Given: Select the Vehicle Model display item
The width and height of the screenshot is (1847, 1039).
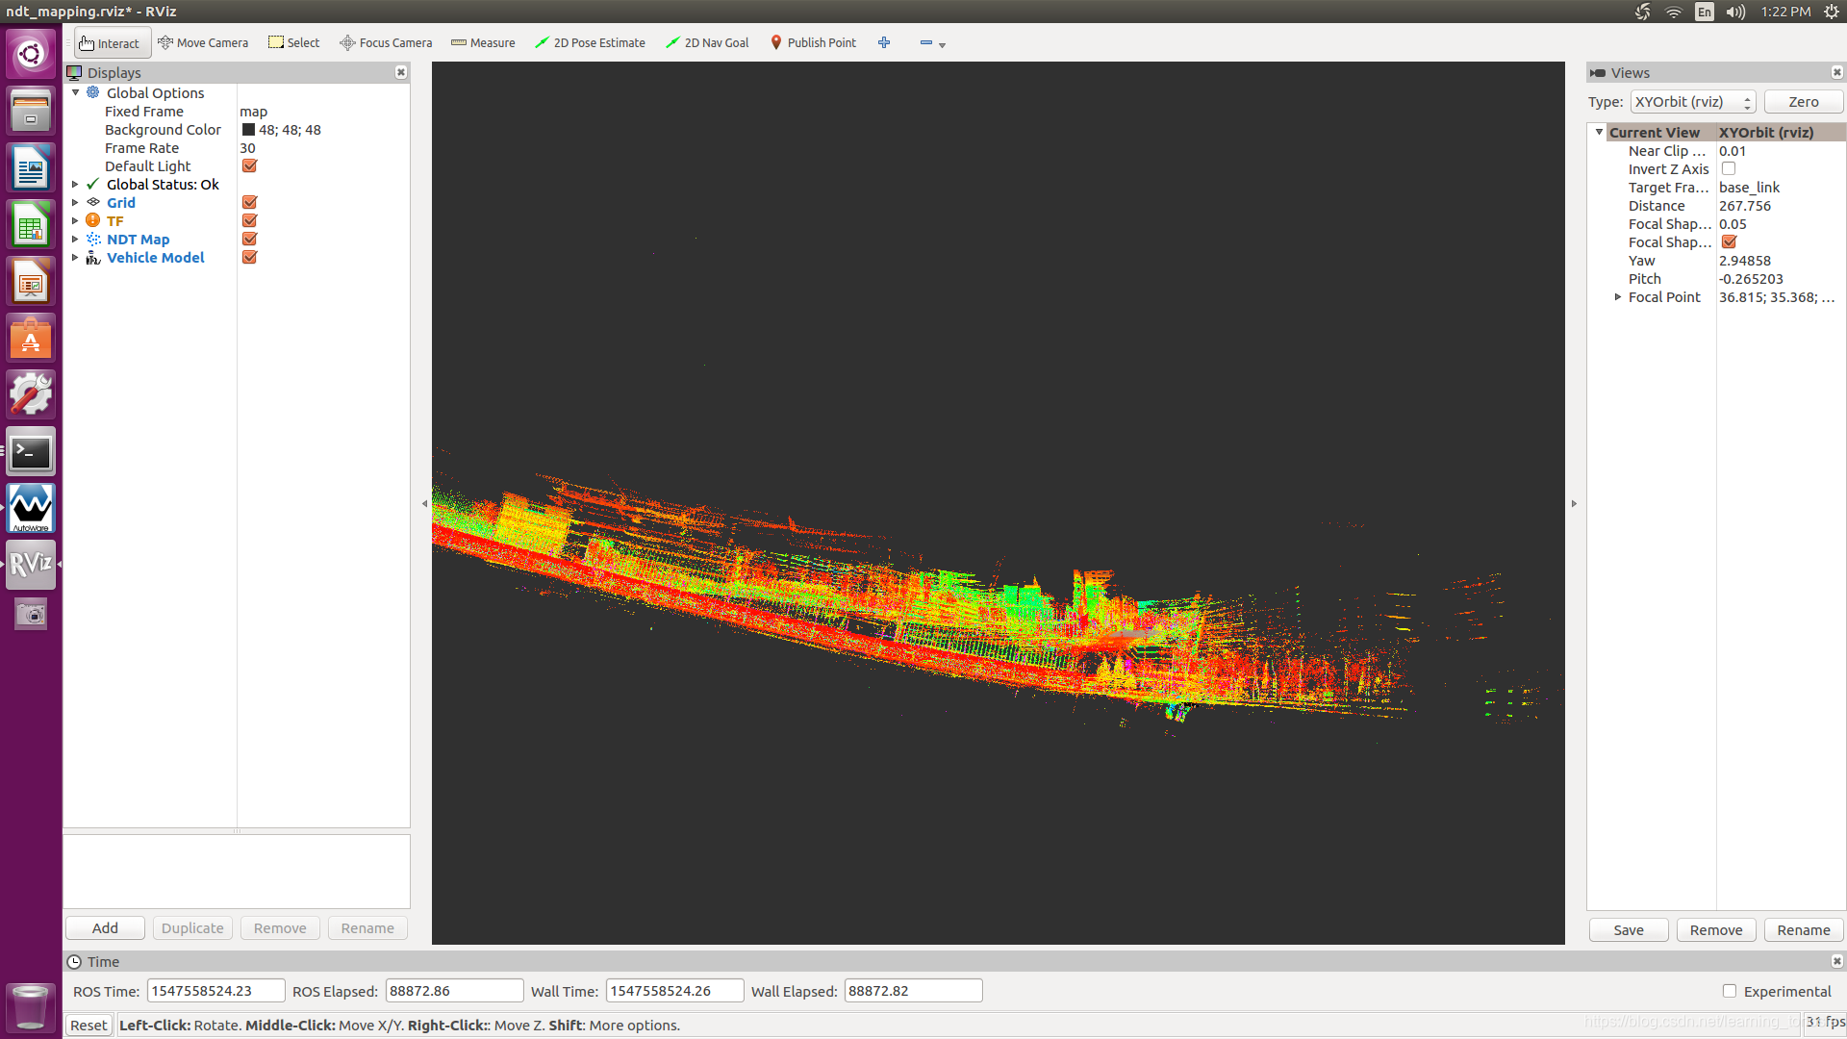Looking at the screenshot, I should (x=155, y=258).
